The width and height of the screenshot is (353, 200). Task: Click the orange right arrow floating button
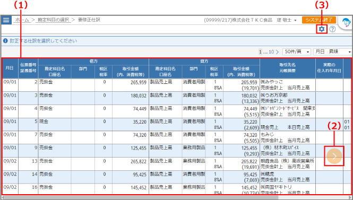(x=334, y=156)
